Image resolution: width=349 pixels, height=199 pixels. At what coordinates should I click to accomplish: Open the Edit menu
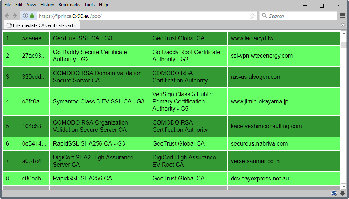[19, 5]
